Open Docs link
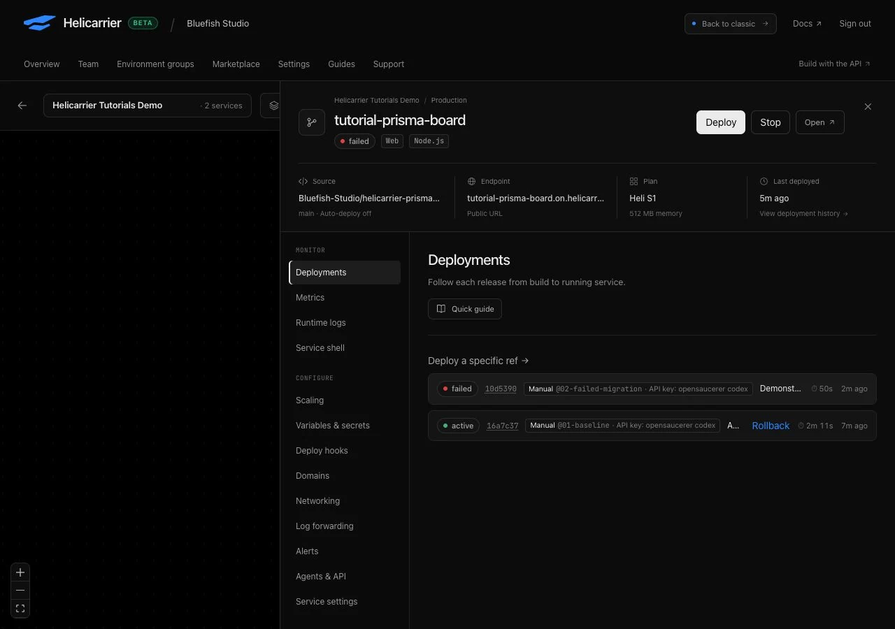 click(808, 24)
